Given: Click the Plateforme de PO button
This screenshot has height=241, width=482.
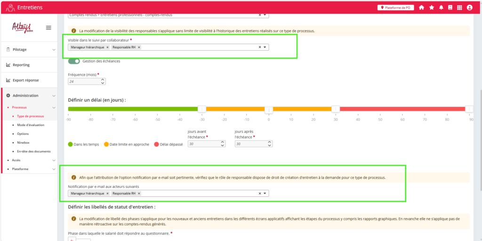Looking at the screenshot, I should click(396, 8).
